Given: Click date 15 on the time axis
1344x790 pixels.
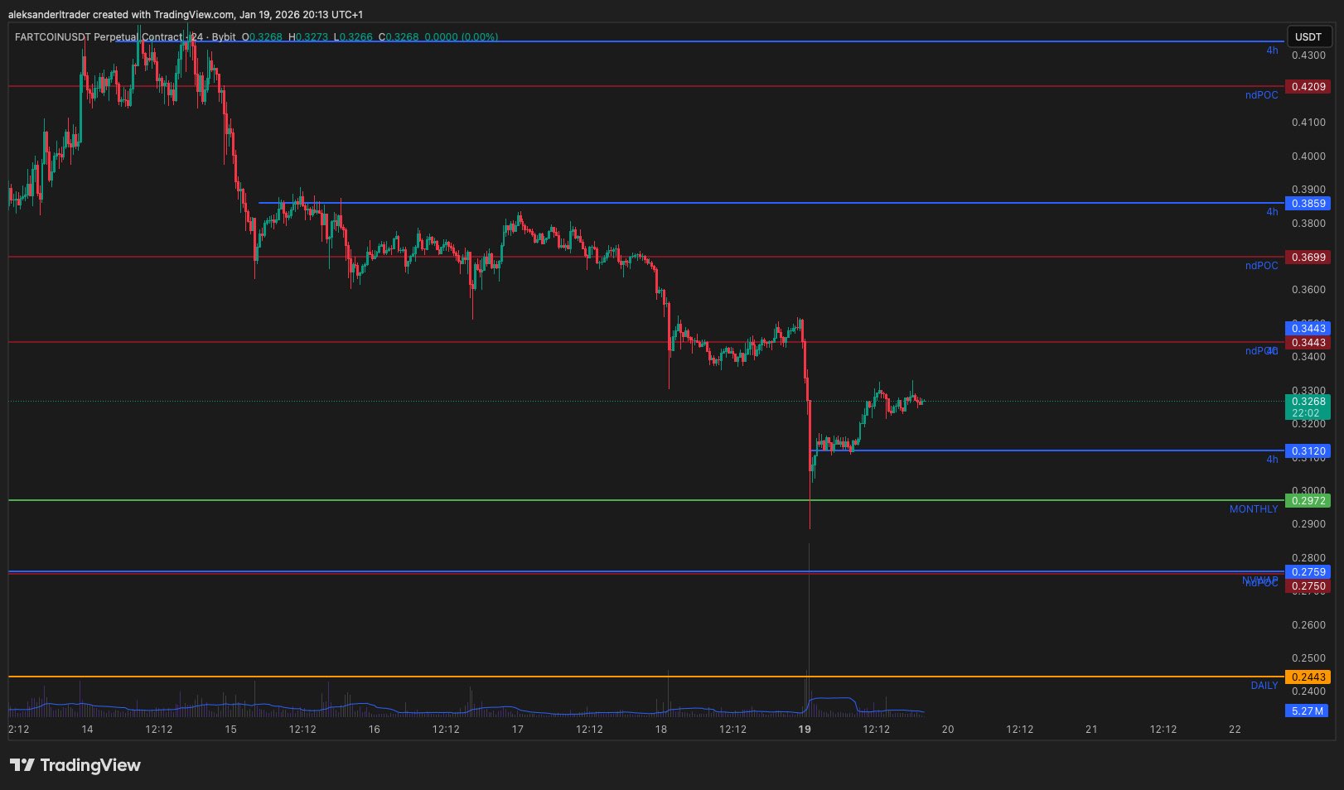Looking at the screenshot, I should (230, 730).
